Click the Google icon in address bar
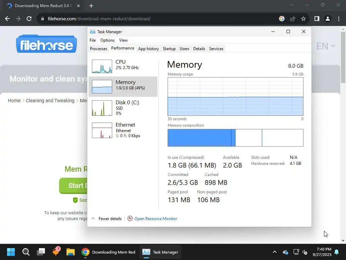 click(281, 19)
